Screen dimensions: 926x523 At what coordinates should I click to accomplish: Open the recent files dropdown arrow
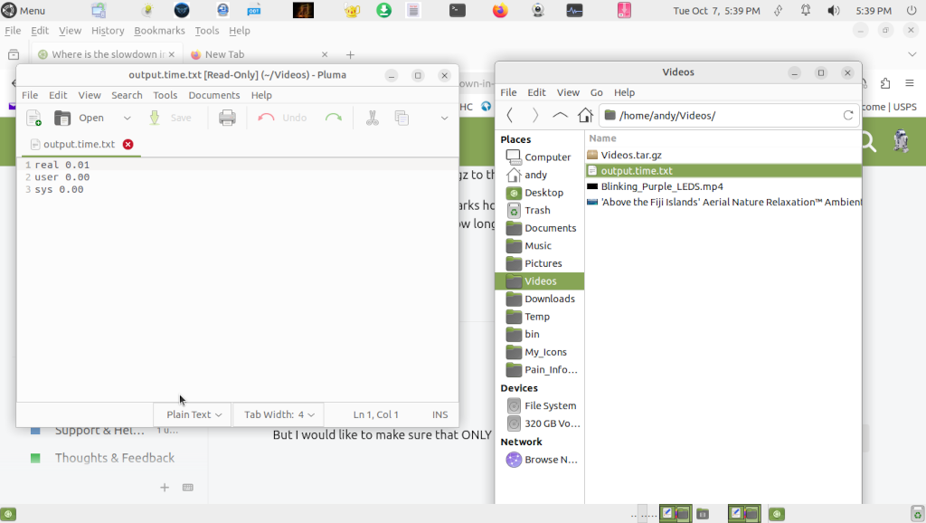[127, 118]
